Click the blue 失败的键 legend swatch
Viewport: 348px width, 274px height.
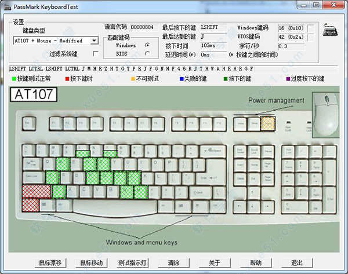click(x=182, y=79)
